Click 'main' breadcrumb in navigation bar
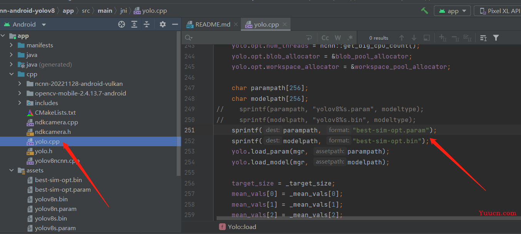 pyautogui.click(x=105, y=11)
